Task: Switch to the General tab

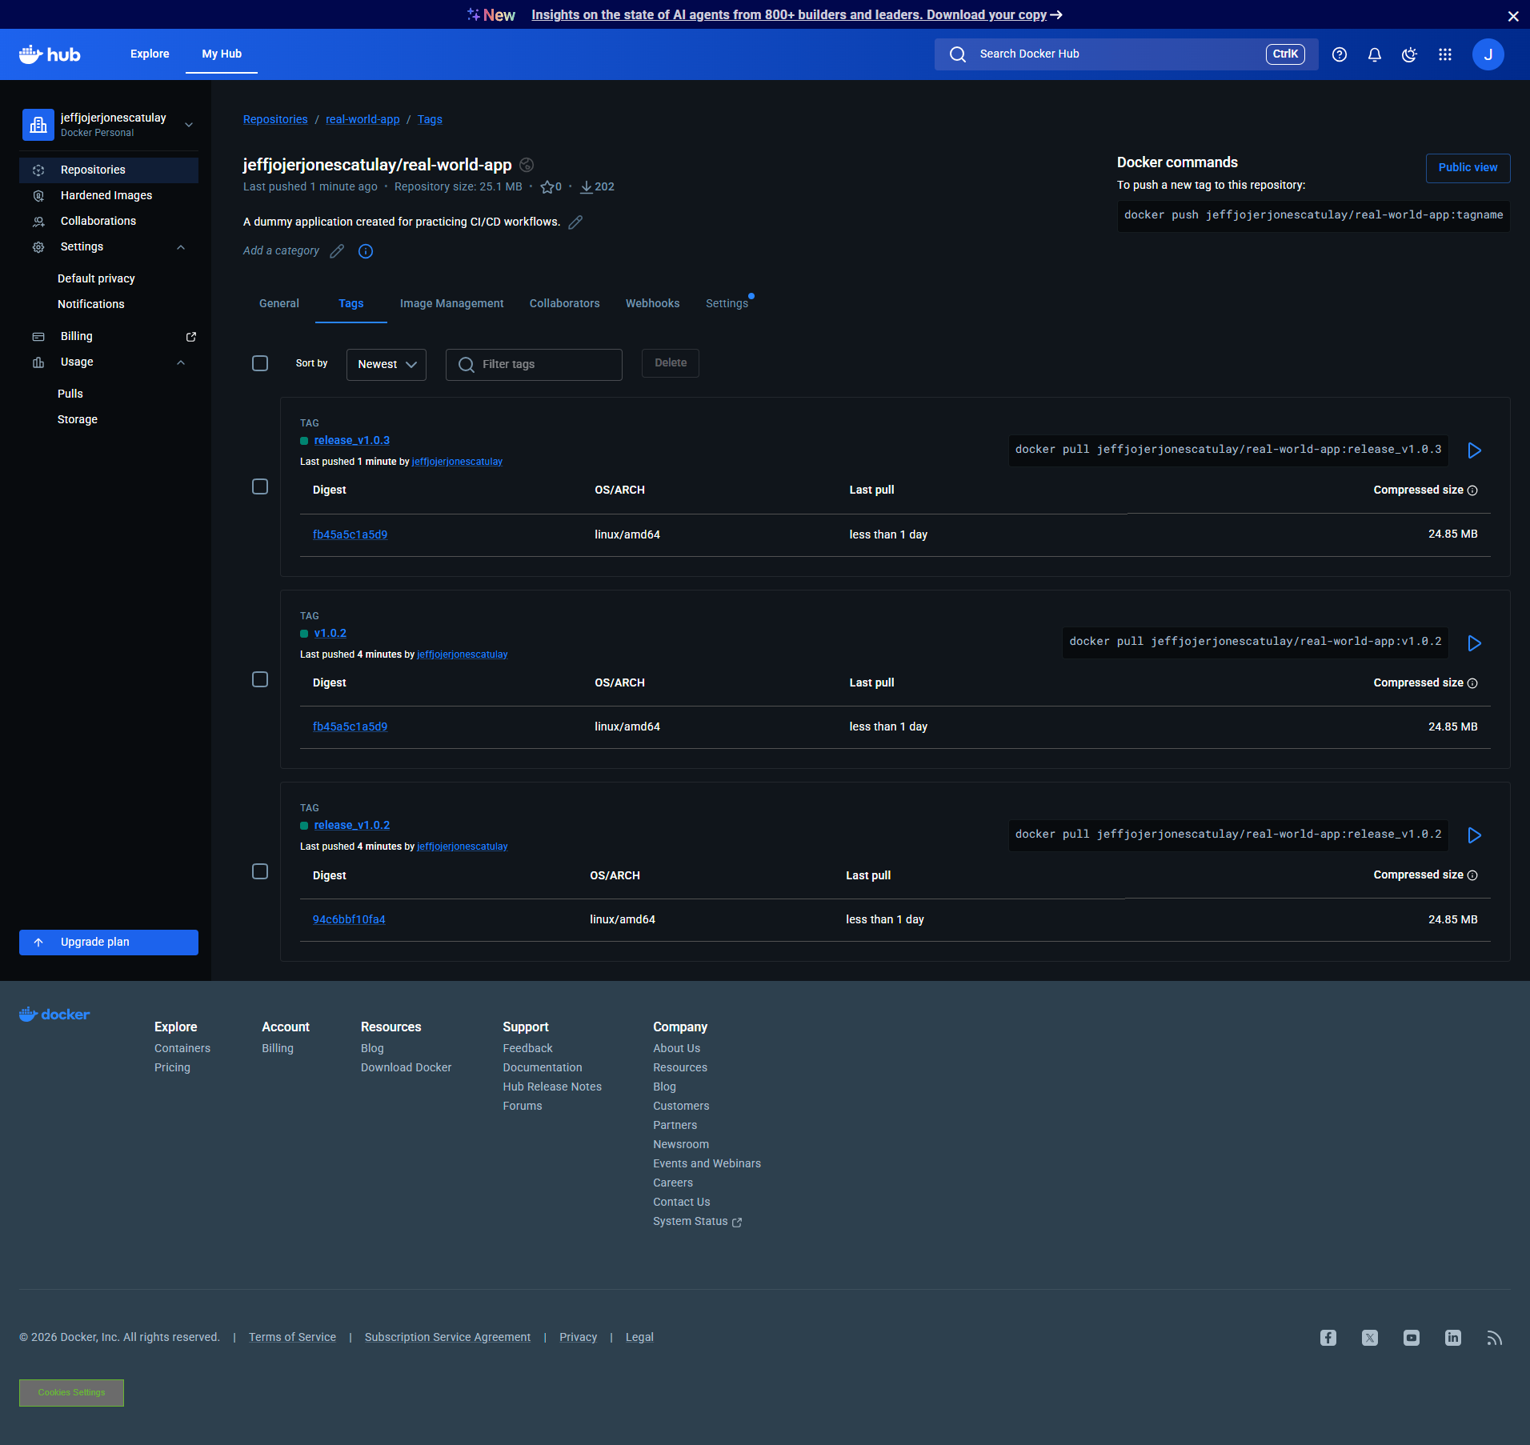Action: (x=279, y=304)
